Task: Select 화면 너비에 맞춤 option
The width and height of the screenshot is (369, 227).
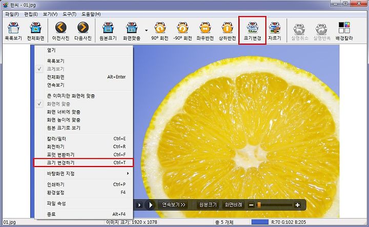Action: pyautogui.click(x=84, y=112)
